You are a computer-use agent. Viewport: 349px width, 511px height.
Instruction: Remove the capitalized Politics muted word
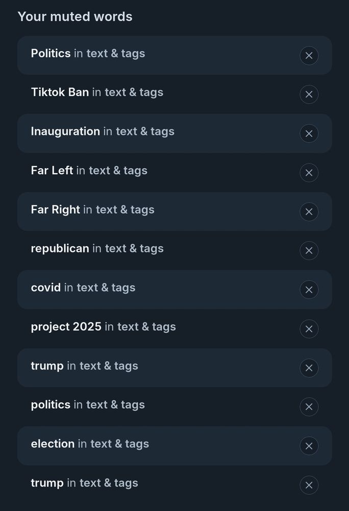point(309,55)
